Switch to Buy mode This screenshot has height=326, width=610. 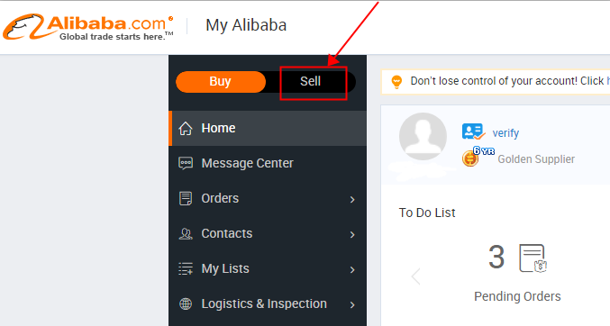coord(221,82)
